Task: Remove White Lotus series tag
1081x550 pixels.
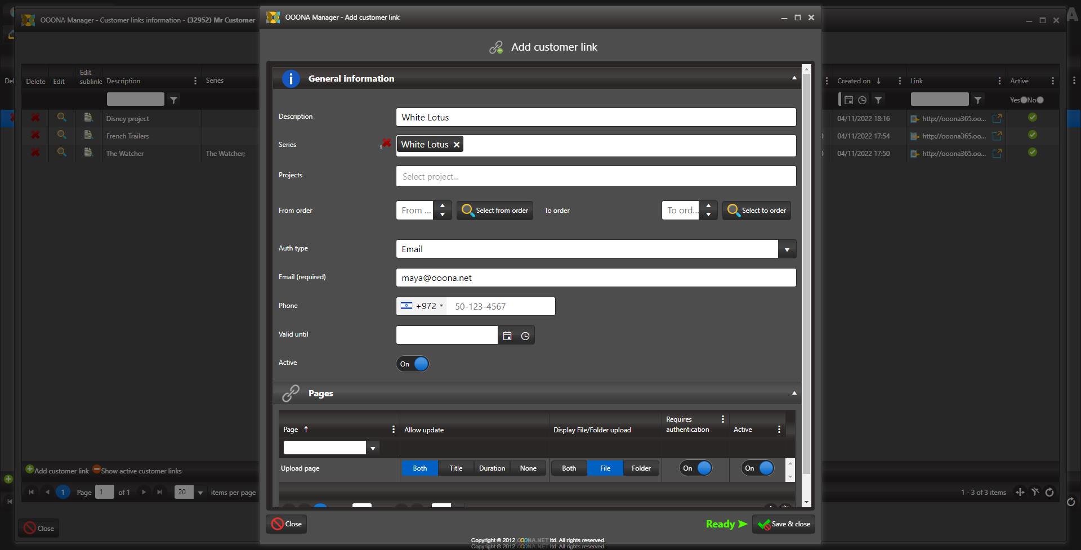Action: (x=457, y=145)
